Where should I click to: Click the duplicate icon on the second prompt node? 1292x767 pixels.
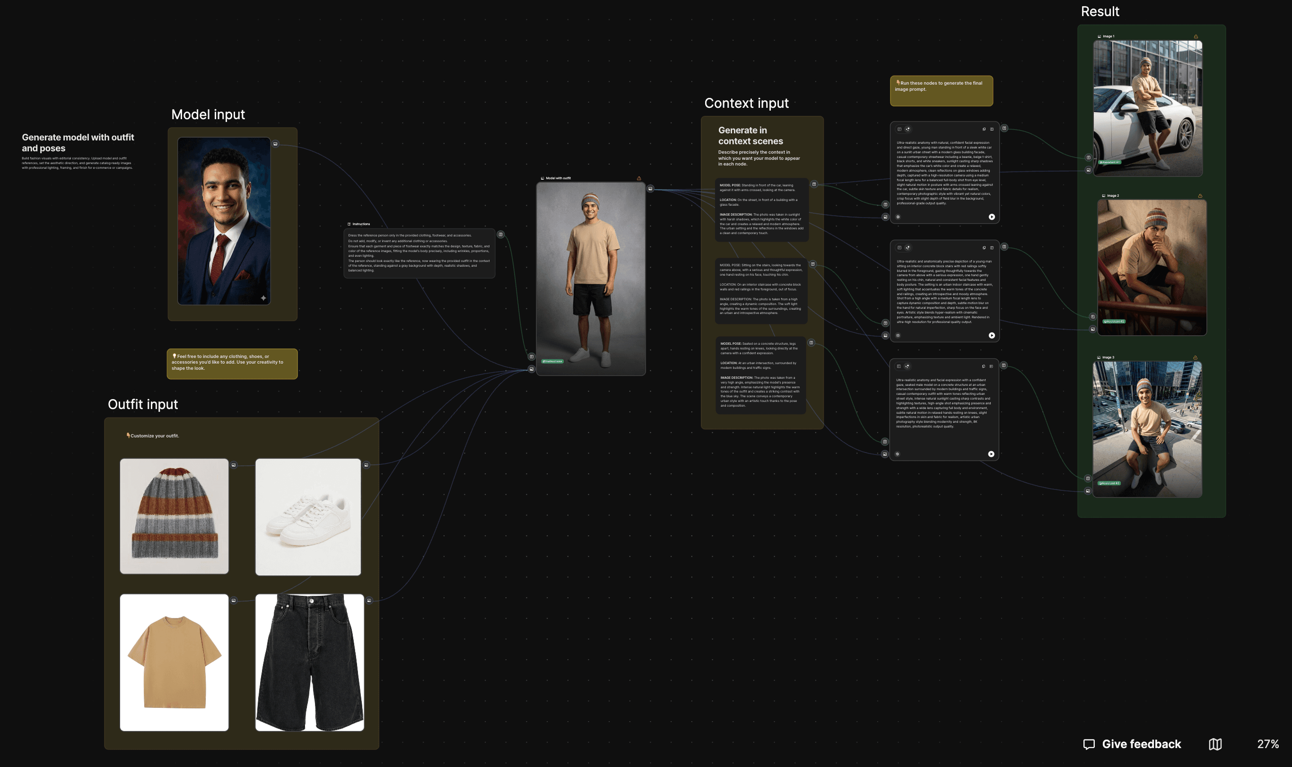tap(985, 249)
